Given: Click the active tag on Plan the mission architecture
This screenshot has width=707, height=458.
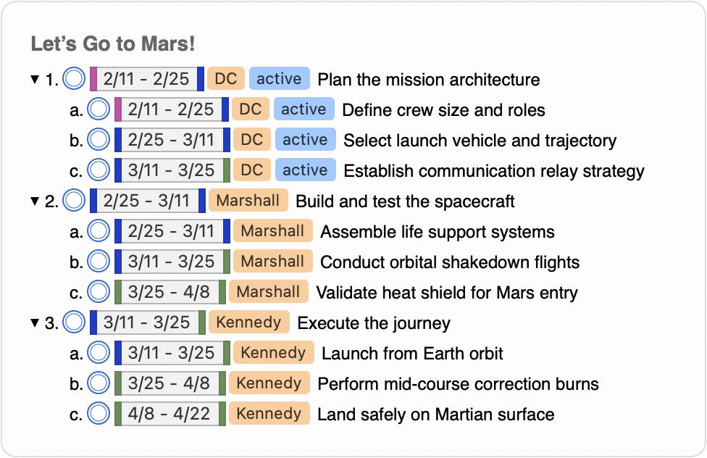Looking at the screenshot, I should tap(279, 78).
